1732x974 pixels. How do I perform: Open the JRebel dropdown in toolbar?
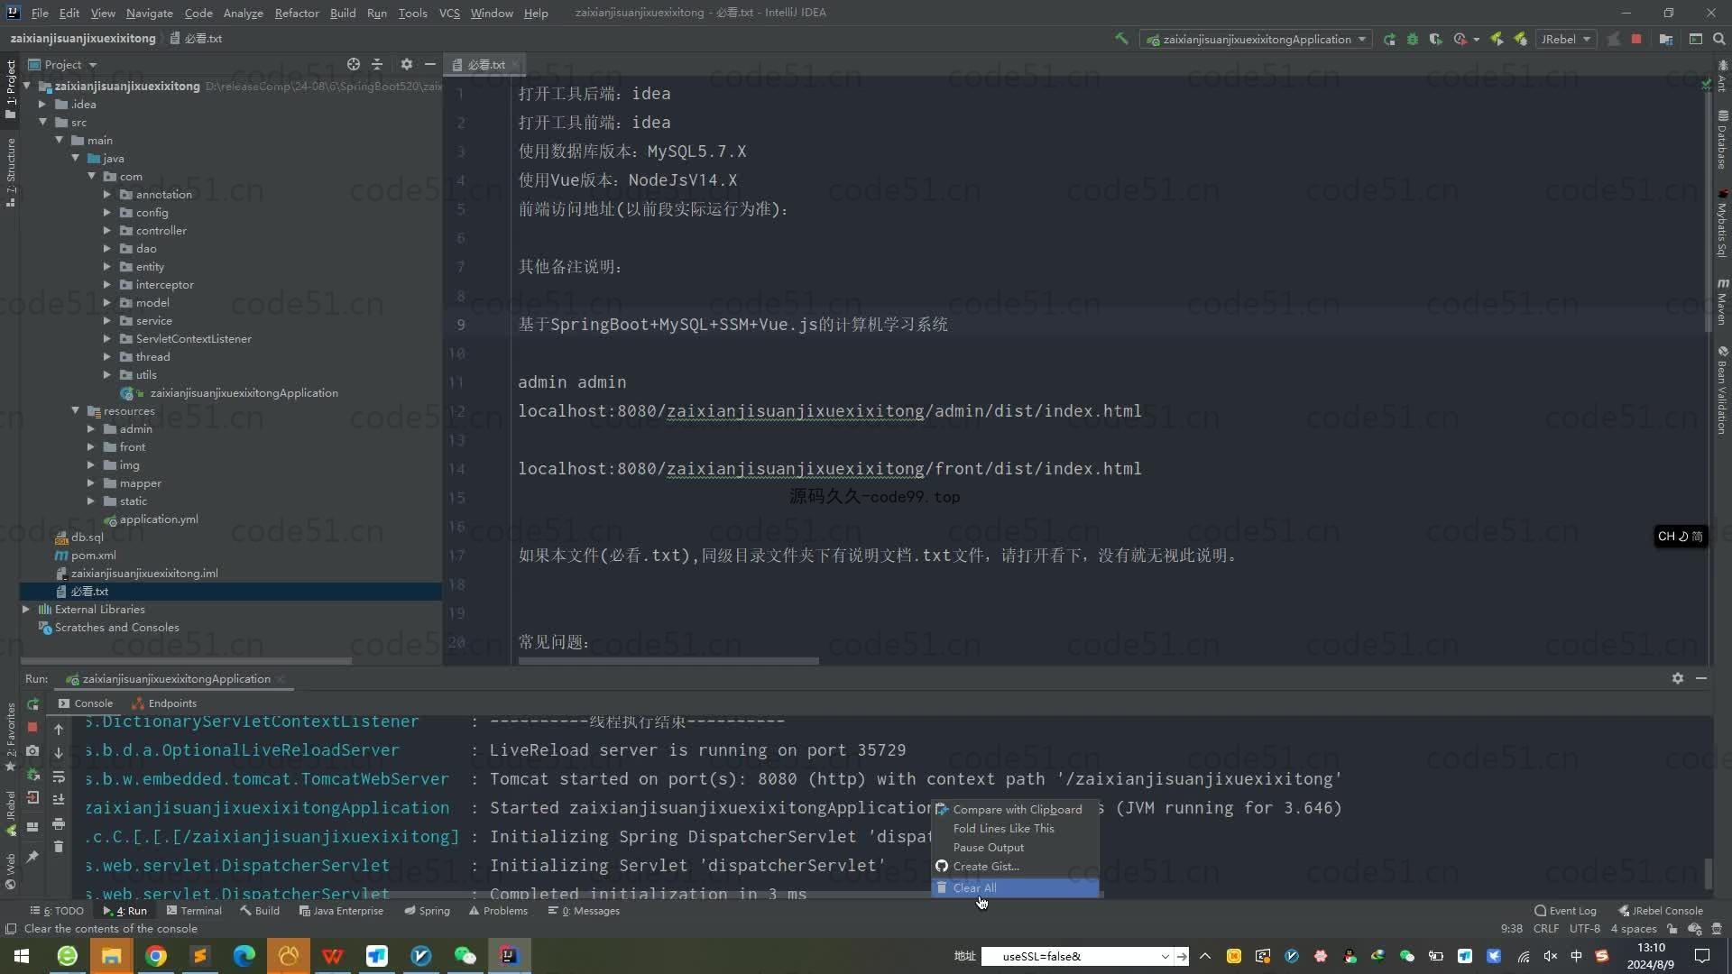pos(1565,39)
